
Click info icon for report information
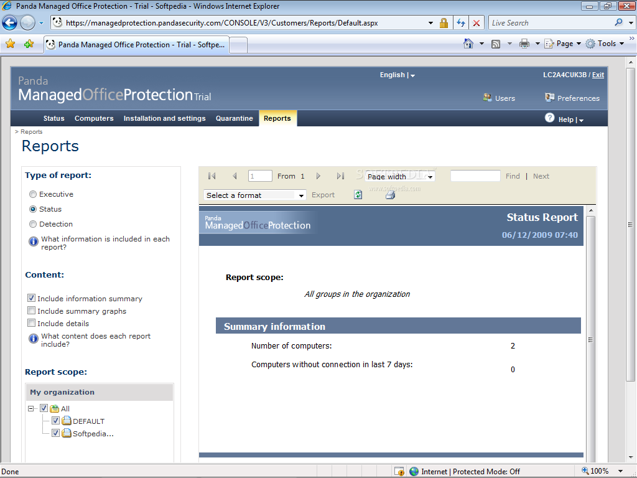(x=34, y=241)
